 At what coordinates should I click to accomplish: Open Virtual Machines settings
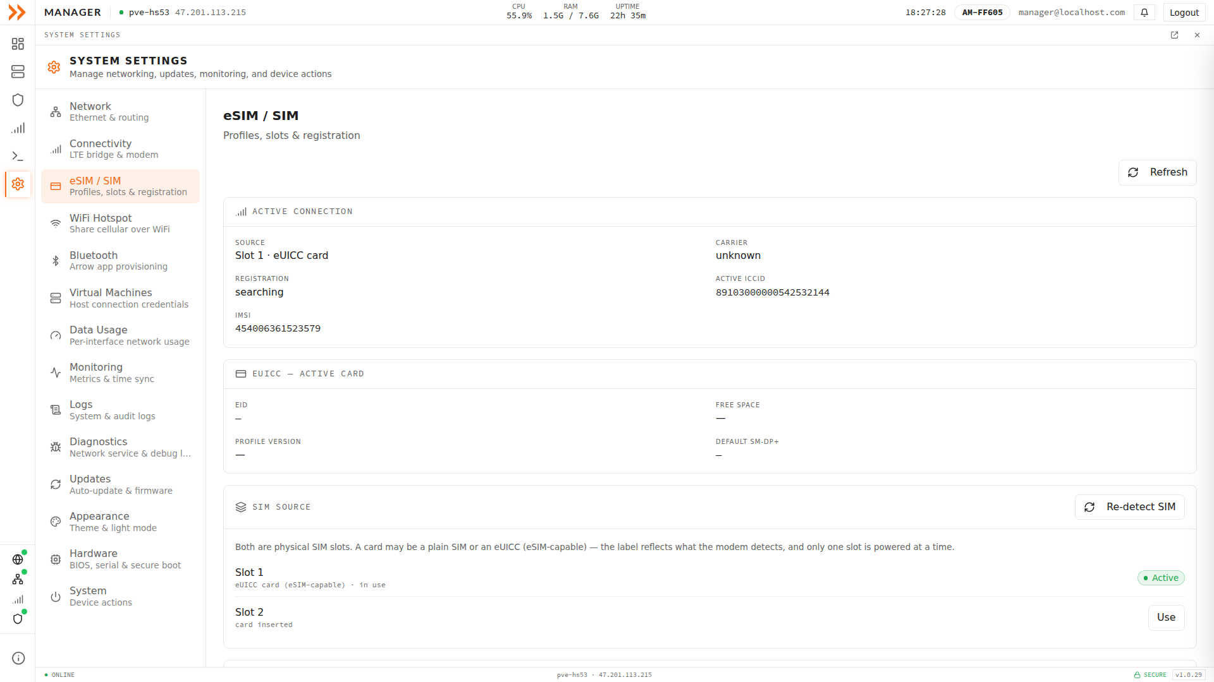click(x=120, y=298)
